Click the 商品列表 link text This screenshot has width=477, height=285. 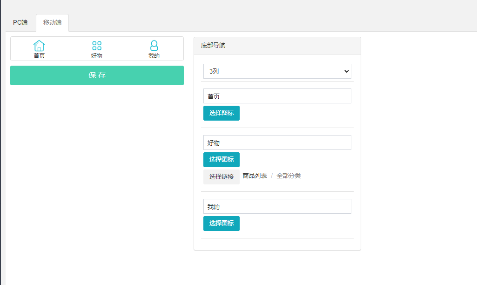click(255, 176)
